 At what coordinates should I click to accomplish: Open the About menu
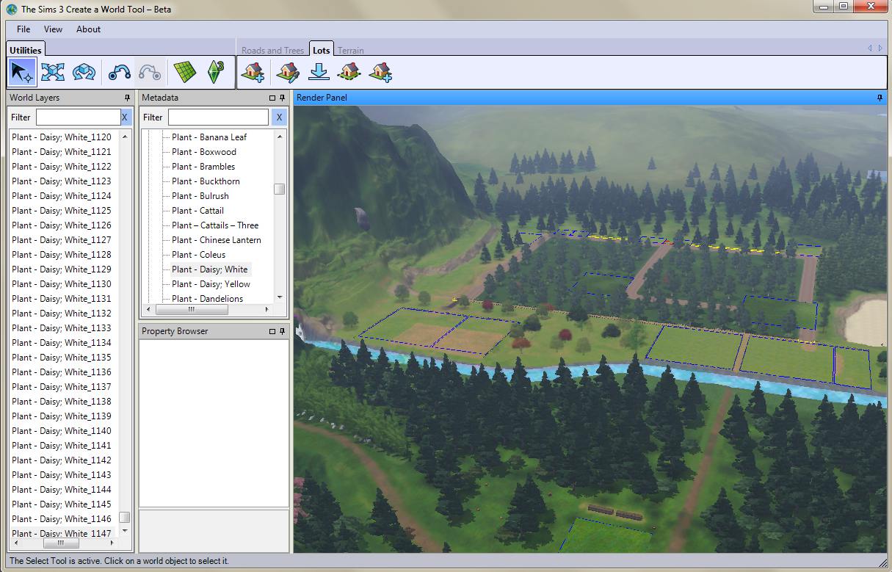[88, 29]
